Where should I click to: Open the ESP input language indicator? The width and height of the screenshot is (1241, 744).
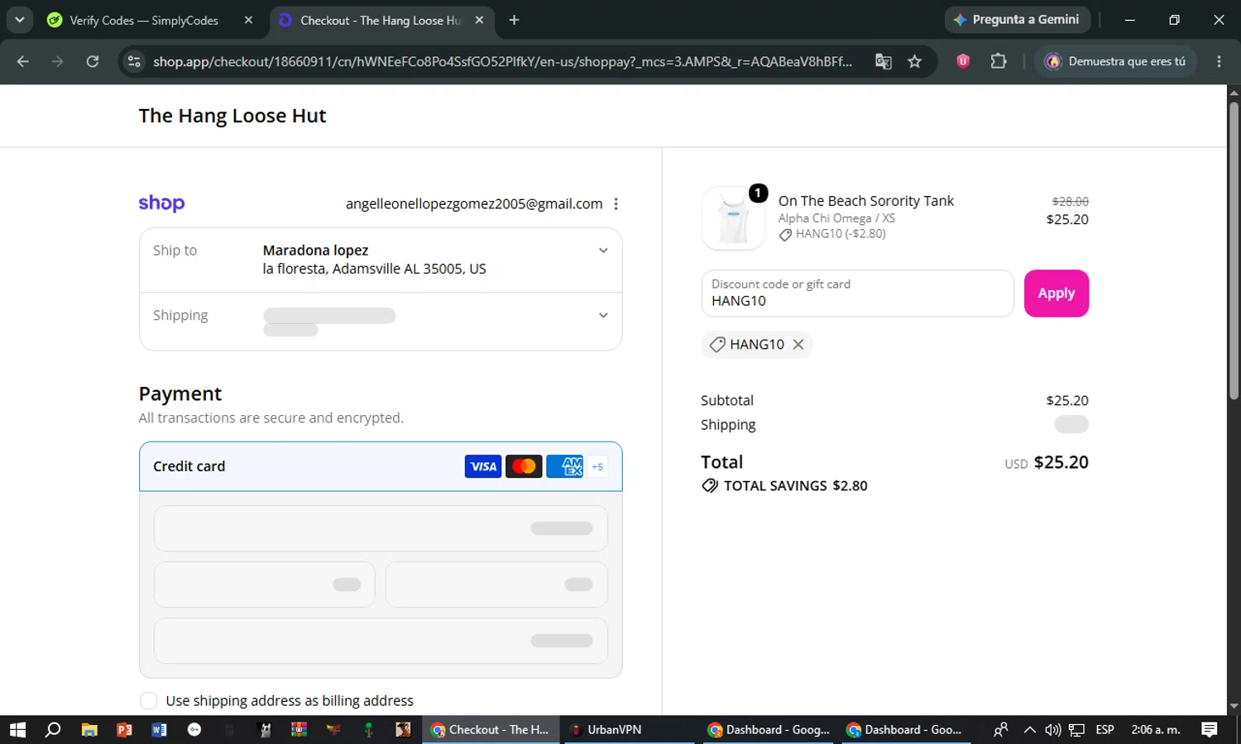click(x=1104, y=730)
